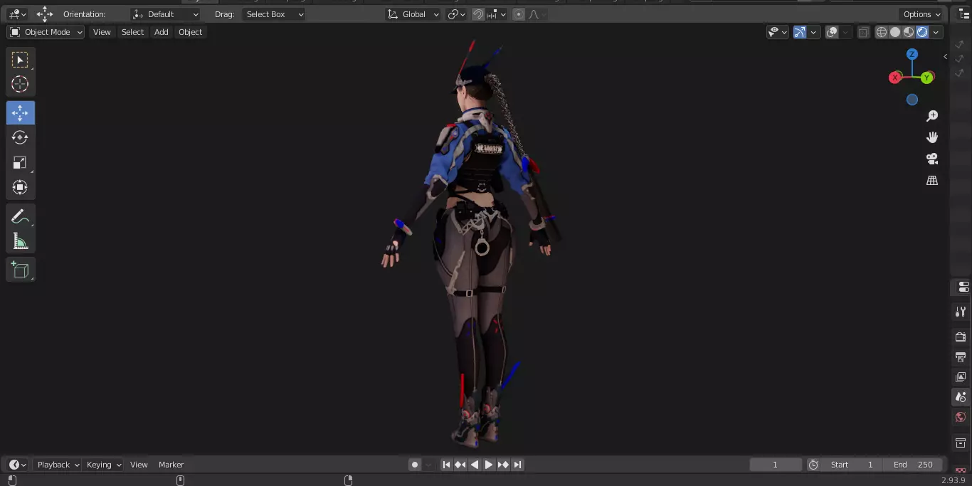Viewport: 972px width, 486px height.
Task: Open the Keying popover
Action: point(104,465)
